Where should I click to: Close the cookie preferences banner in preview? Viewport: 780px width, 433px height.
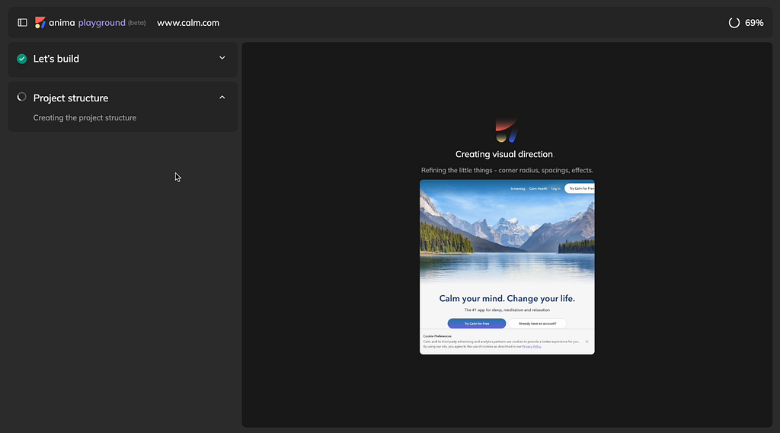point(587,342)
